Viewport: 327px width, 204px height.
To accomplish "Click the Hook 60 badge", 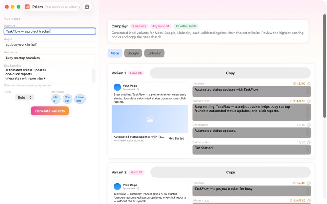I will [137, 172].
